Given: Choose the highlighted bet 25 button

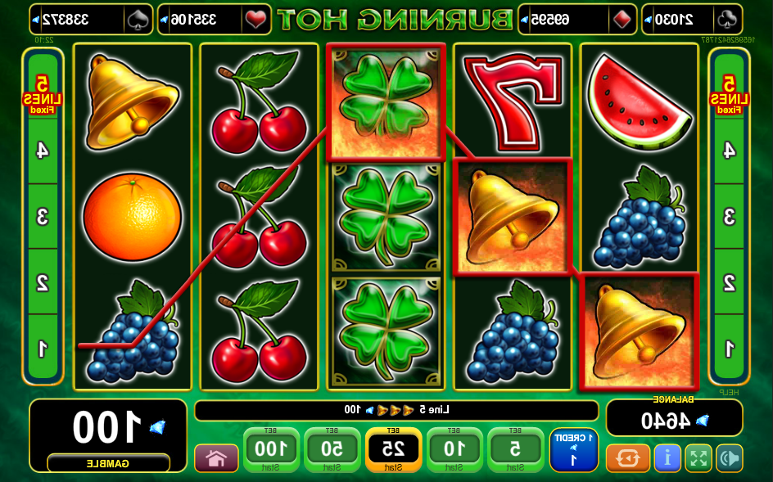Looking at the screenshot, I should tap(393, 450).
